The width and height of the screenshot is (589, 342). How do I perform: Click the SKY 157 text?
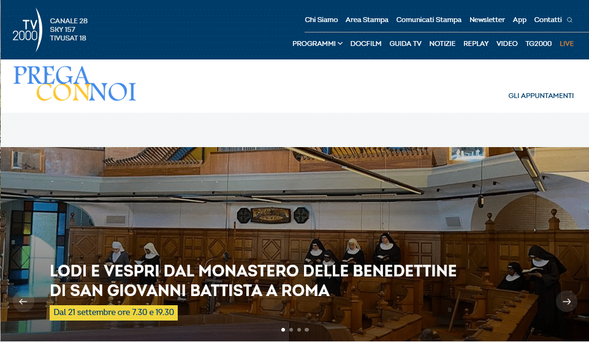(63, 29)
